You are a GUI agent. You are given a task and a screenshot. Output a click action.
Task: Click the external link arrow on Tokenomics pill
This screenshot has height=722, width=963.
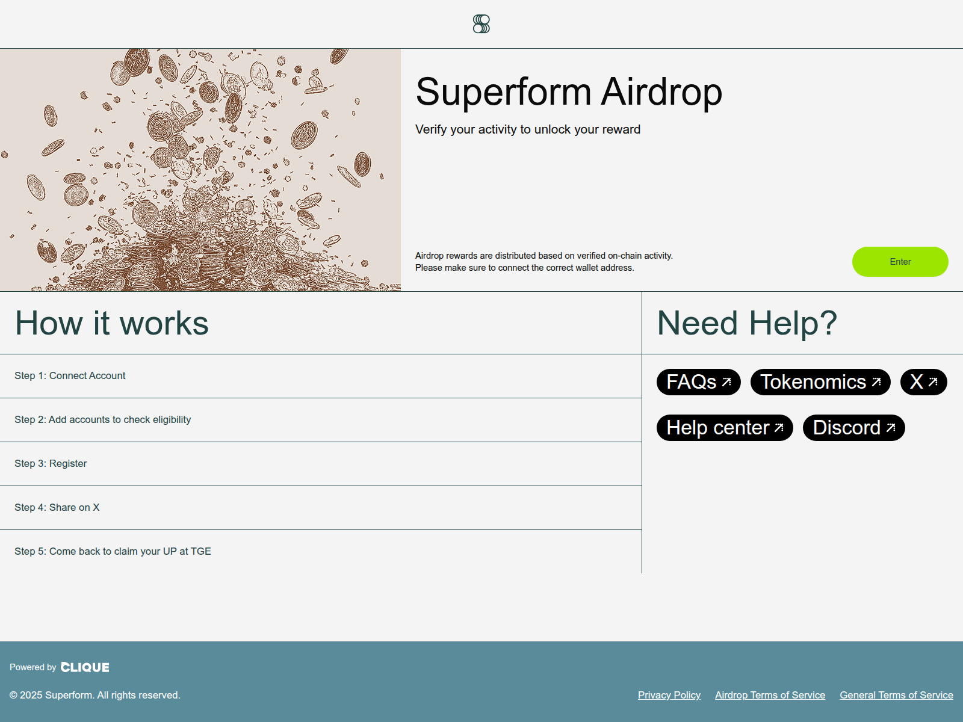(878, 381)
